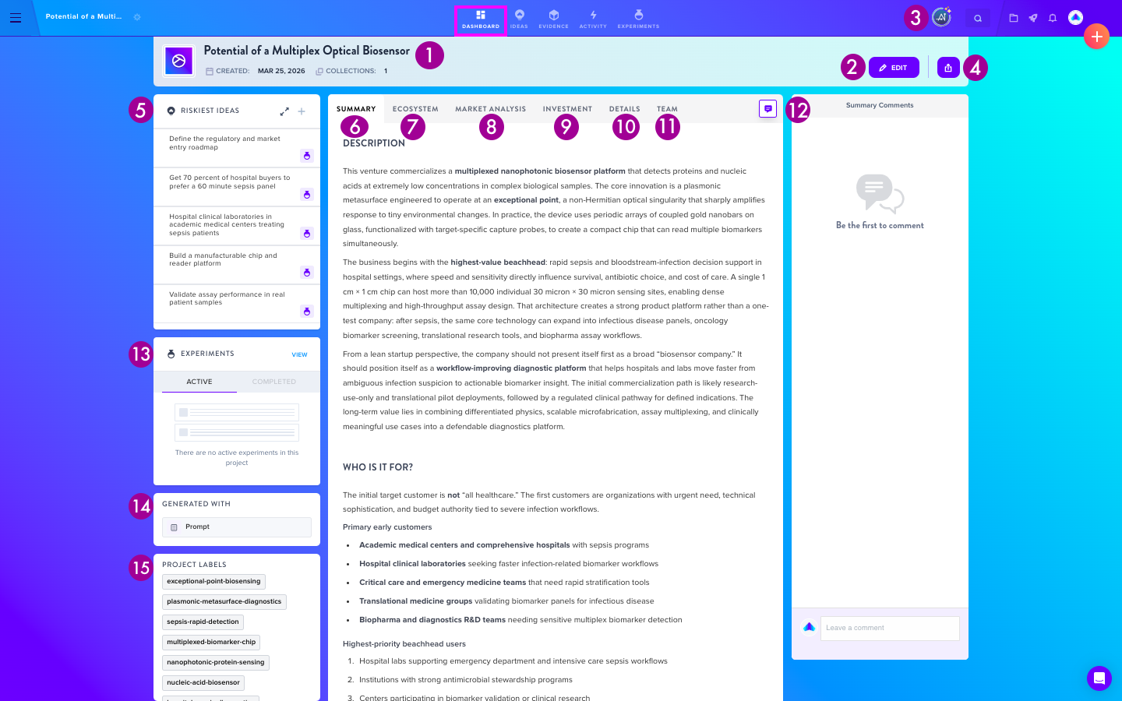Click the Edit button
The image size is (1122, 701).
point(894,68)
